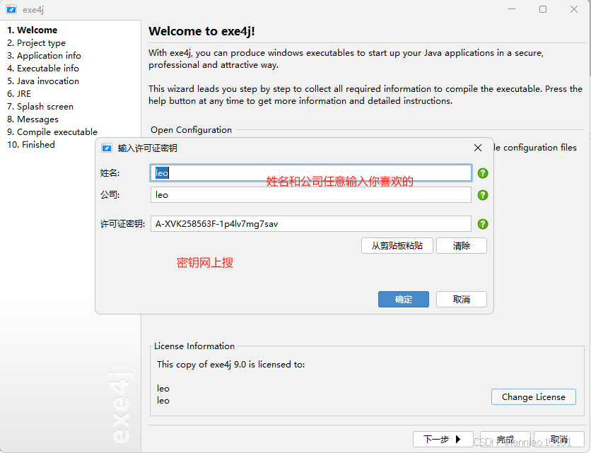Click 取消 in the license dialog

coord(462,299)
